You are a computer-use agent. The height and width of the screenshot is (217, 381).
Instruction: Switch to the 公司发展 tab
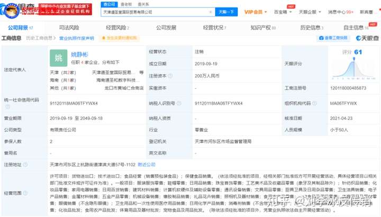[166, 28]
